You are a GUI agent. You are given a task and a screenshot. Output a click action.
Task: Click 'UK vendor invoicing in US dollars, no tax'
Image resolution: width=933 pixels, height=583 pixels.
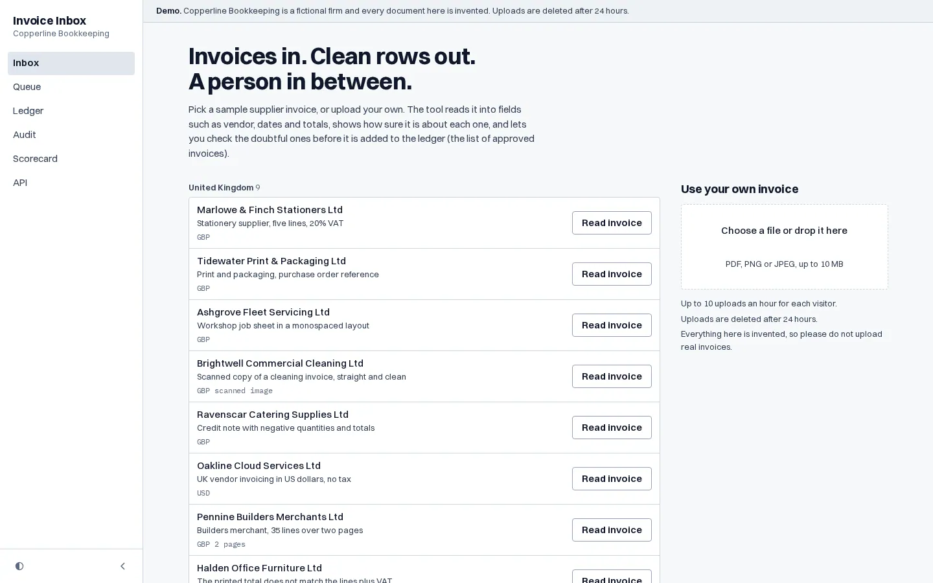tap(274, 479)
